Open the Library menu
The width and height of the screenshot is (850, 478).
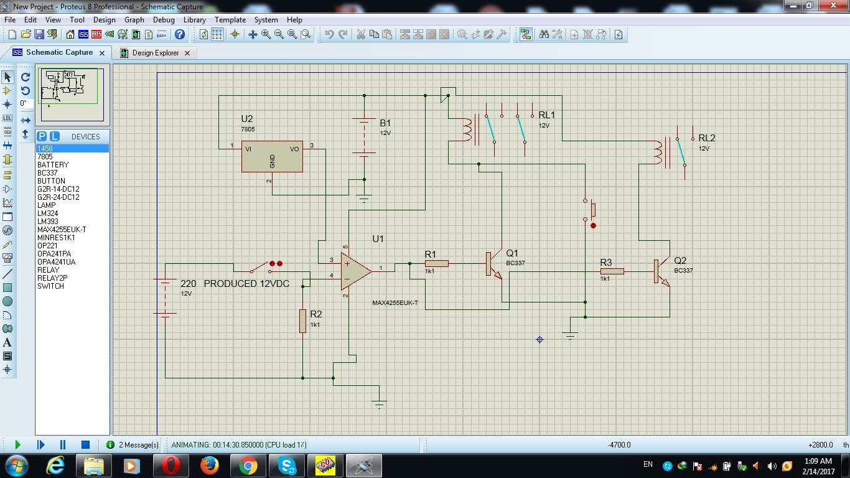195,20
